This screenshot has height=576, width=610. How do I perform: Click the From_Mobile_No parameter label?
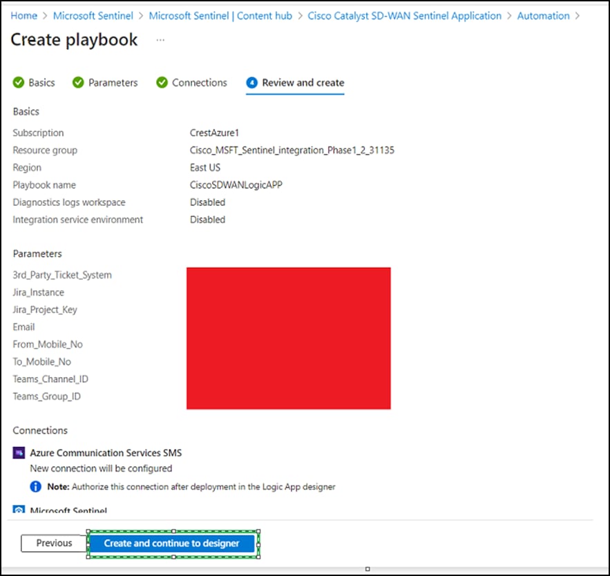point(48,345)
